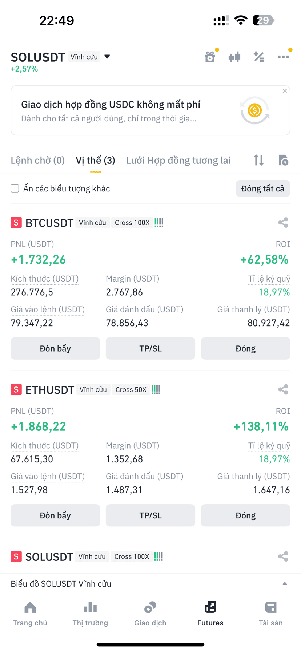The width and height of the screenshot is (301, 652).
Task: Tap 'TP/SL' for BTCUSDT position
Action: 150,348
